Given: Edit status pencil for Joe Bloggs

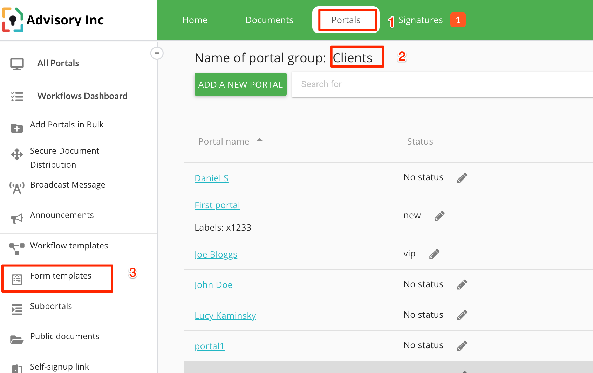Looking at the screenshot, I should click(x=434, y=254).
